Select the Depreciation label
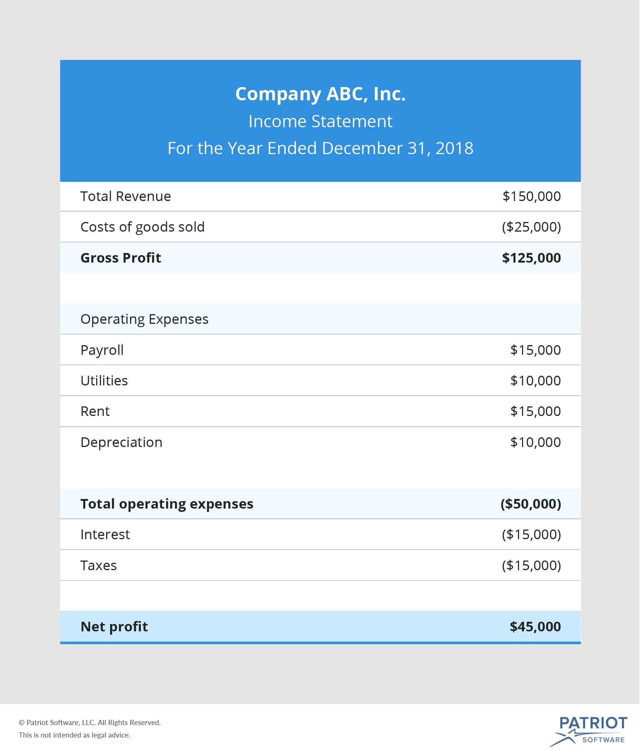 point(122,442)
